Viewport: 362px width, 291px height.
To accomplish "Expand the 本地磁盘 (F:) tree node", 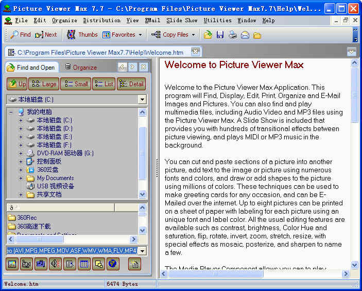I will [21, 145].
